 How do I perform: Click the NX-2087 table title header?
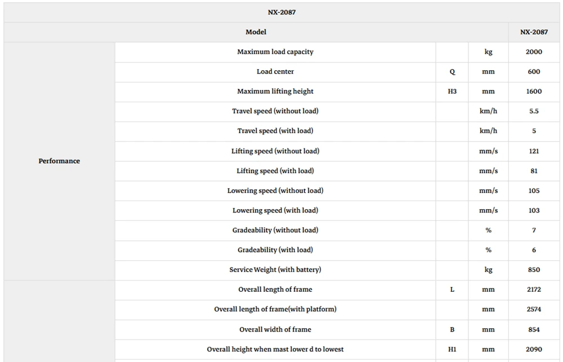(x=281, y=12)
